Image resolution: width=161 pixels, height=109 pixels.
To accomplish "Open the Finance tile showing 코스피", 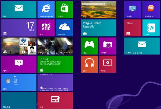I will click(55, 64).
